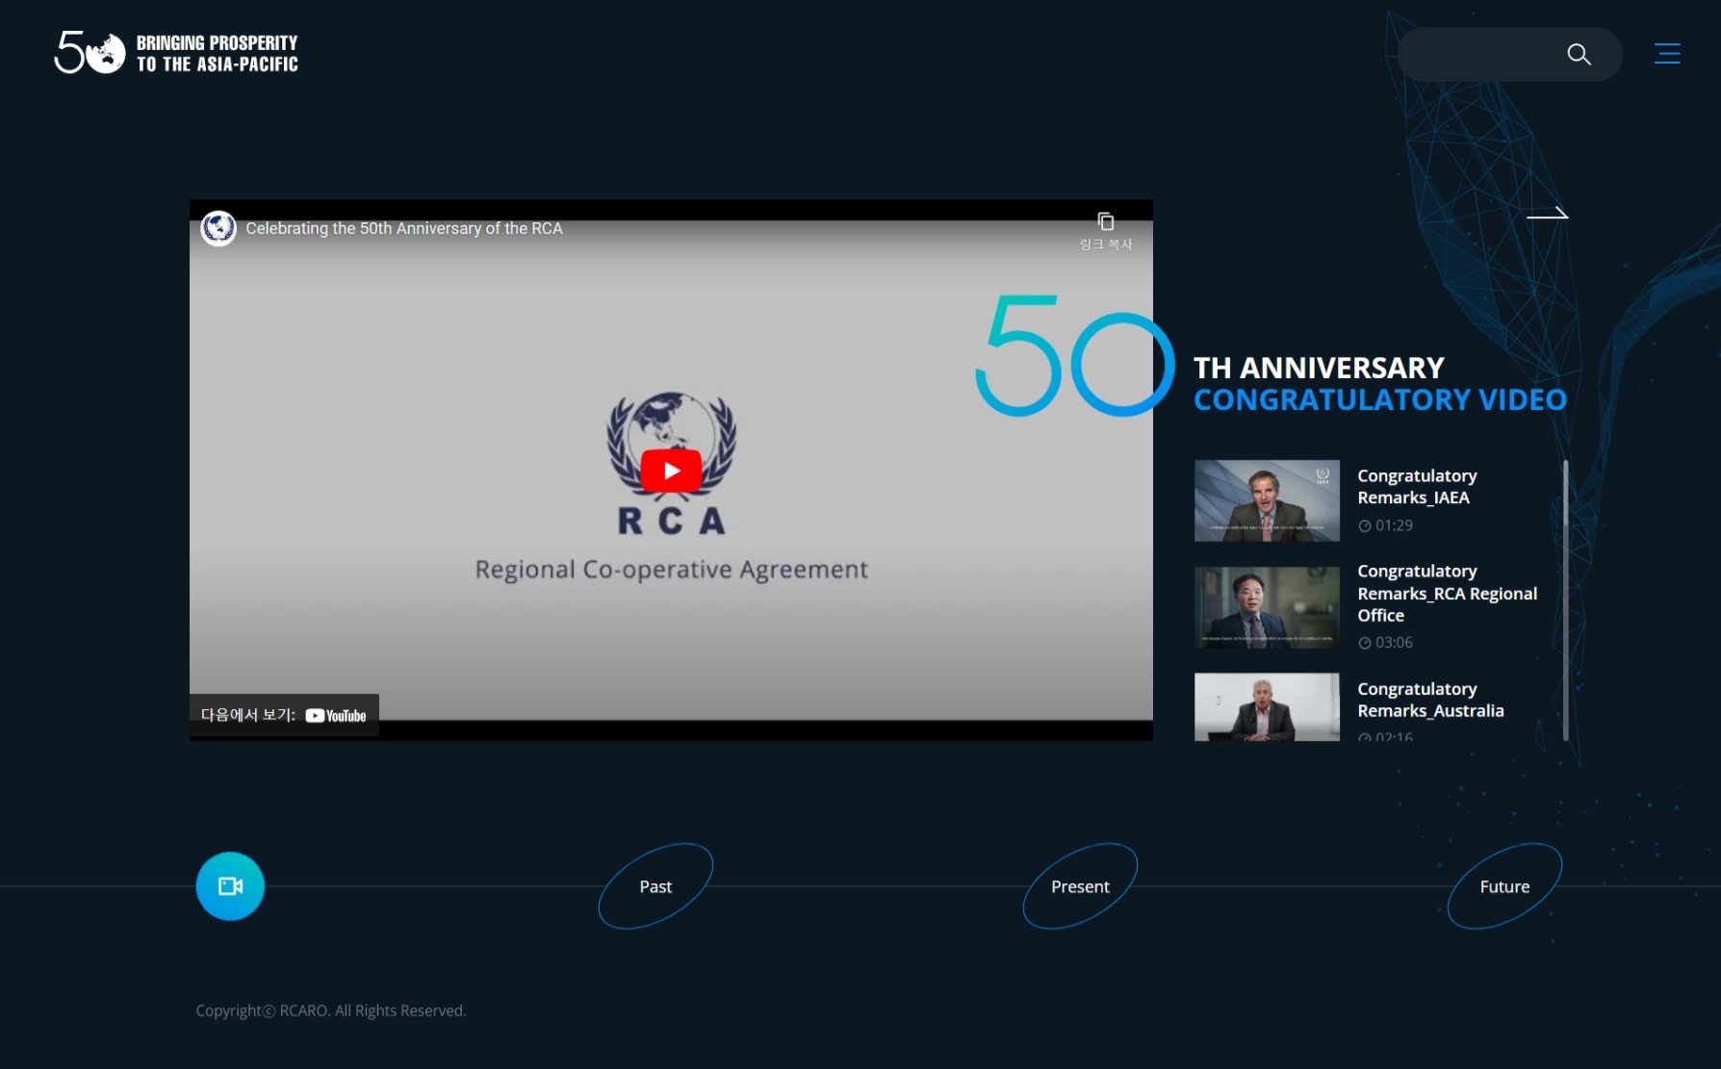Click the Watch on YouTube button
The image size is (1721, 1069).
click(x=284, y=715)
